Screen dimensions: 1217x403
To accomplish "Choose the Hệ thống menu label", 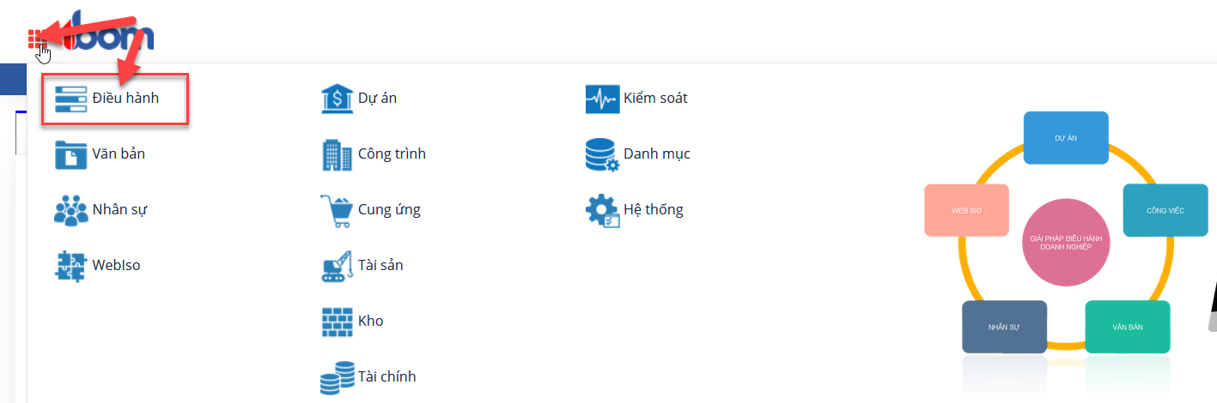I will (654, 209).
